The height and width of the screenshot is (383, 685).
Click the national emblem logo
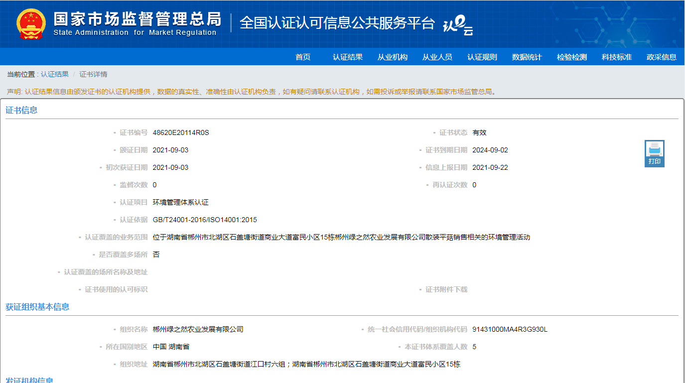tap(31, 24)
